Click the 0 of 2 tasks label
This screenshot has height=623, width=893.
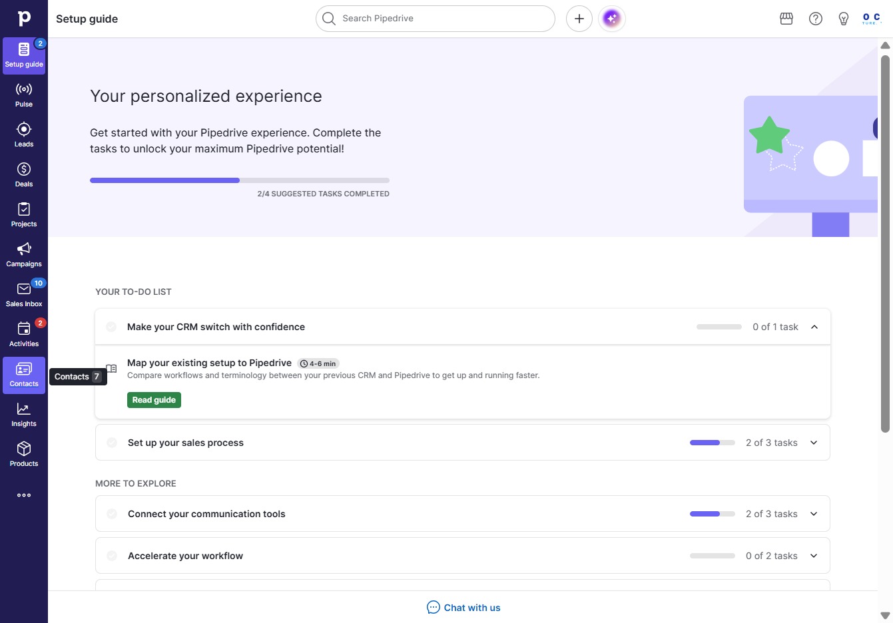pyautogui.click(x=772, y=556)
